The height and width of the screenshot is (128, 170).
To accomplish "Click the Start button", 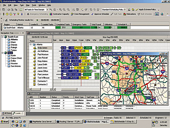I will [x=4, y=122].
